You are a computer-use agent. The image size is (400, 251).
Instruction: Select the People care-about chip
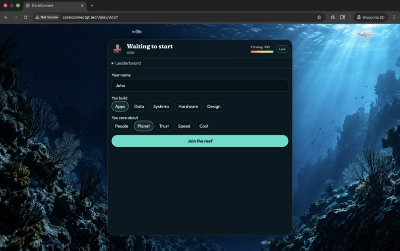122,126
